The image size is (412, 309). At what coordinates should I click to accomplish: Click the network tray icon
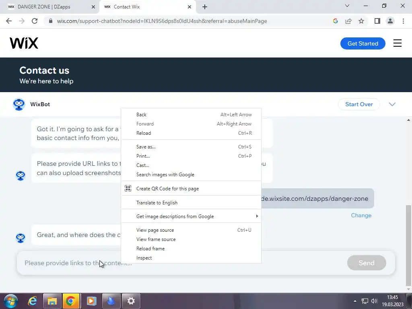(365, 301)
